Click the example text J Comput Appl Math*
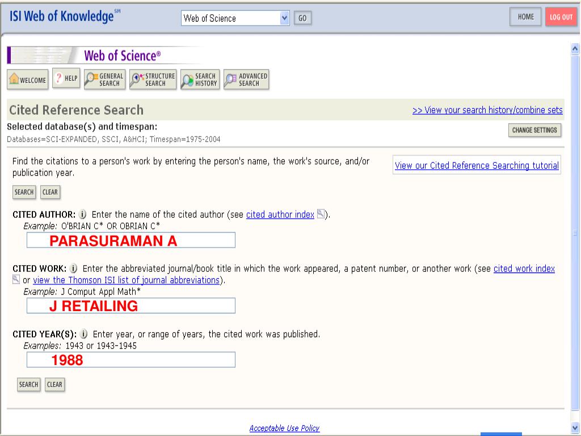 101,291
